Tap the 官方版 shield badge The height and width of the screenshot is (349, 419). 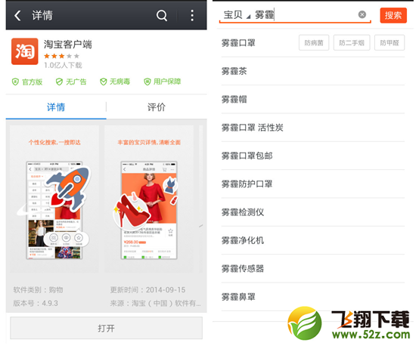(x=27, y=82)
